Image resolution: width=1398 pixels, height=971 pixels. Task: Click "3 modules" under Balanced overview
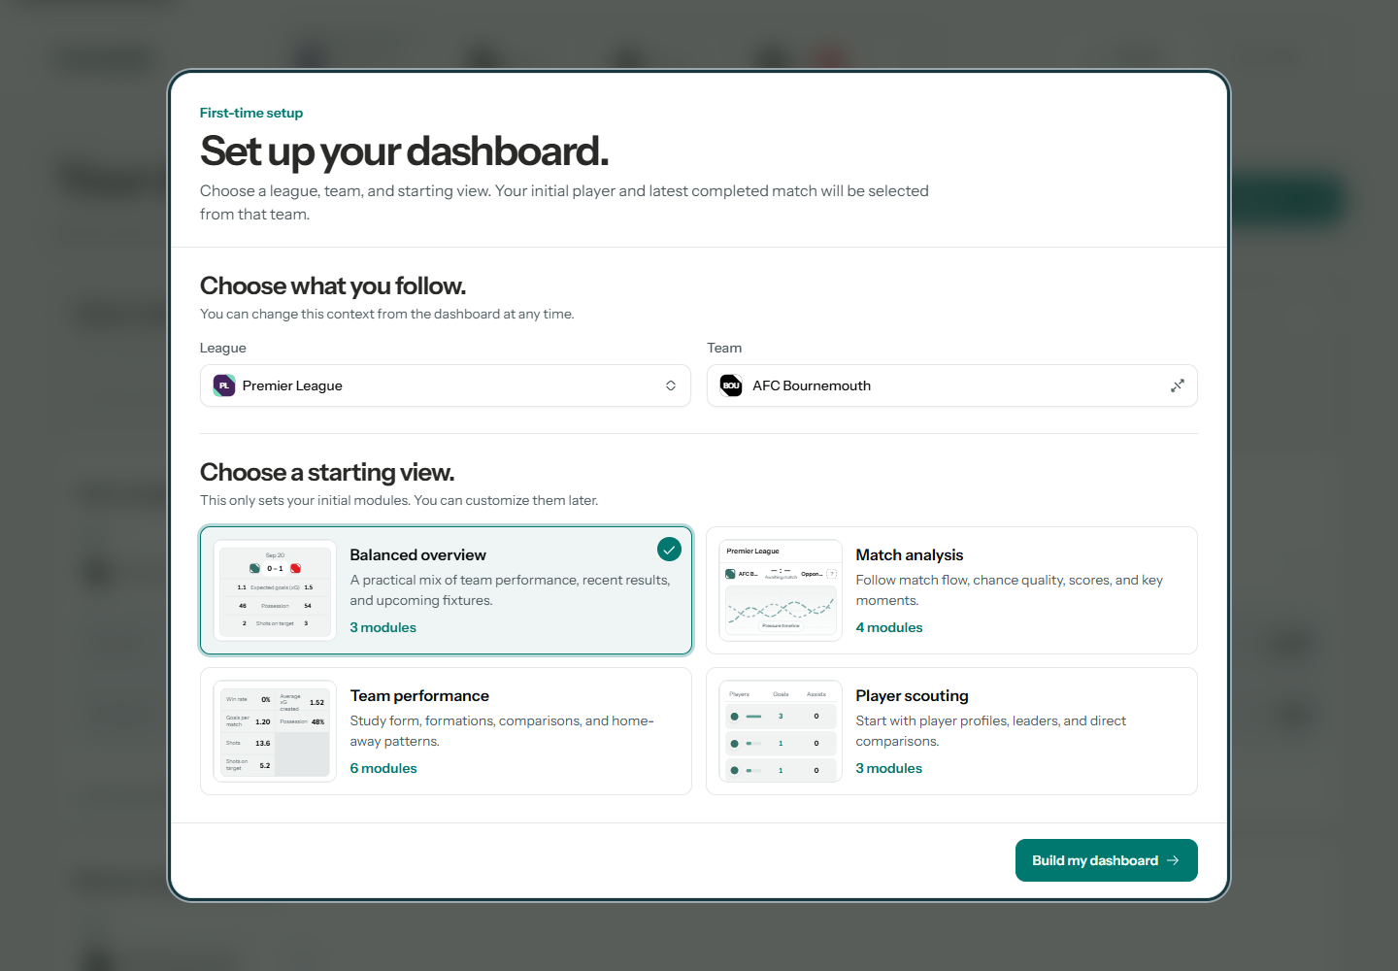(x=383, y=627)
